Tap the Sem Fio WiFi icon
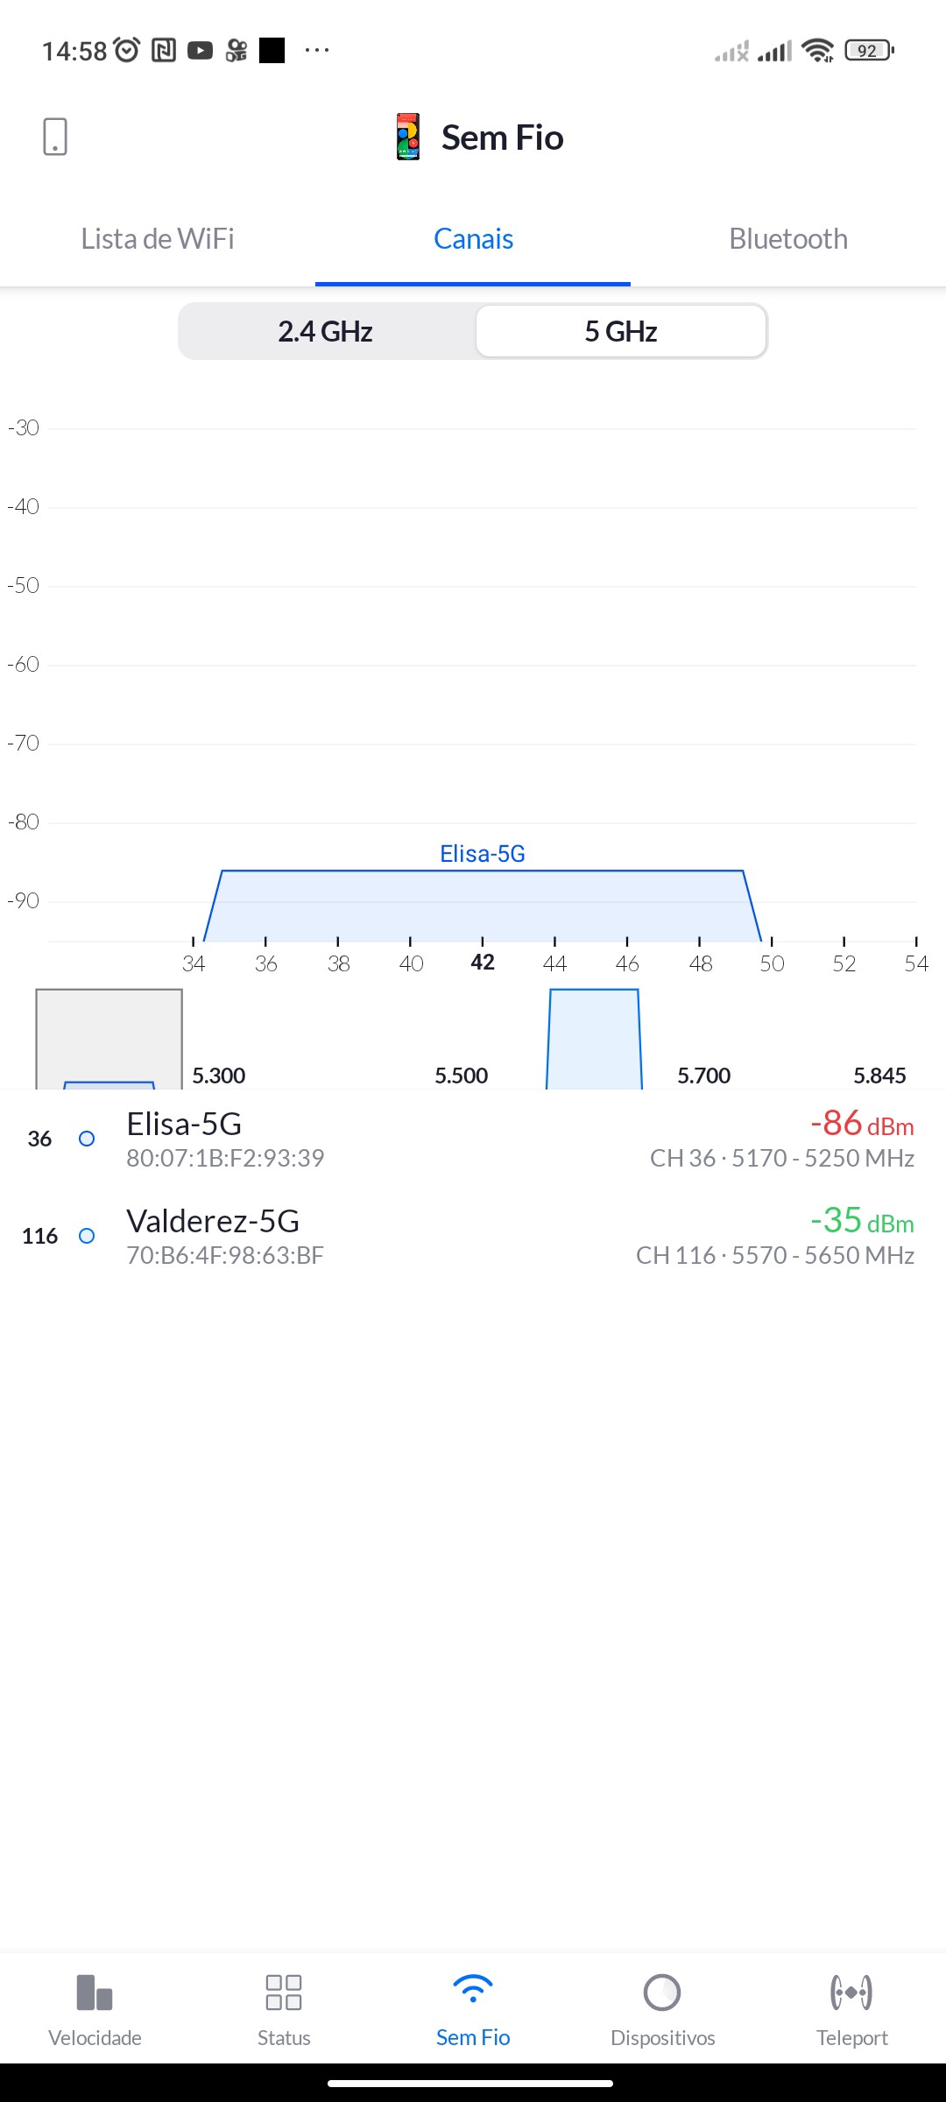The image size is (946, 2102). point(473,1991)
